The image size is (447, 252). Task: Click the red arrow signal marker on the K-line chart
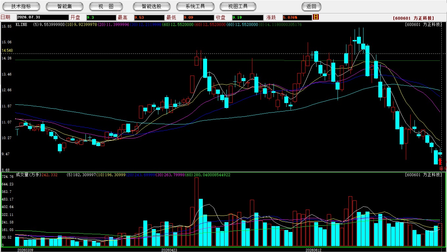[x=440, y=161]
